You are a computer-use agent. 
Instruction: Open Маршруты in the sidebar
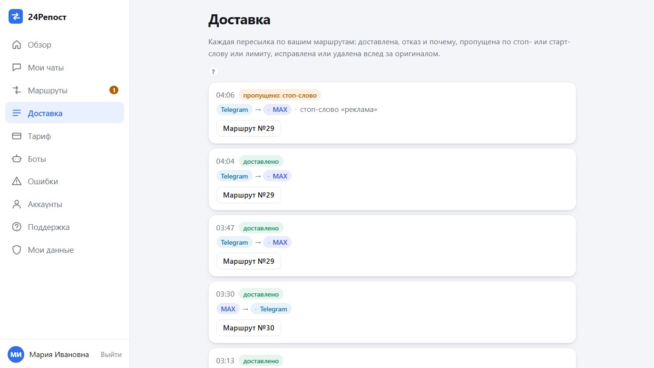(65, 90)
